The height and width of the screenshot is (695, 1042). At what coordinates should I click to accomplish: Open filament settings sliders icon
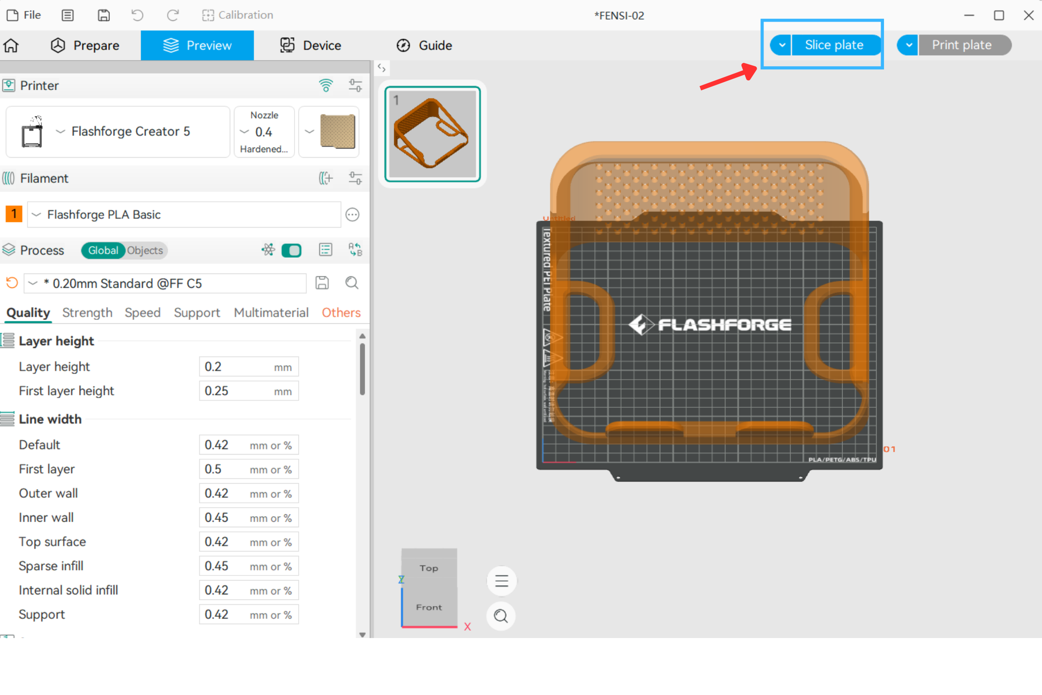pyautogui.click(x=355, y=178)
